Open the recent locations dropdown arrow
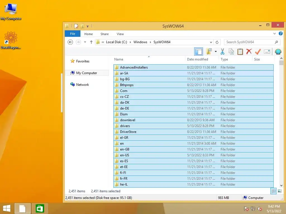Image resolution: width=286 pixels, height=214 pixels. [85, 42]
